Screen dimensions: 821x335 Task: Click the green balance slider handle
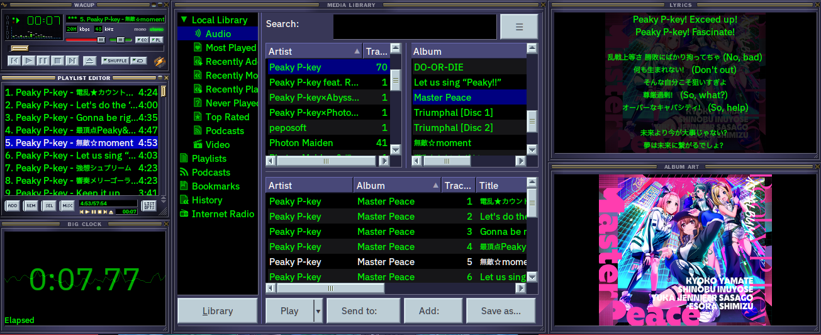point(121,40)
